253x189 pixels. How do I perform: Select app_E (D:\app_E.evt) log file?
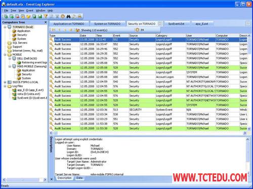click(x=30, y=90)
